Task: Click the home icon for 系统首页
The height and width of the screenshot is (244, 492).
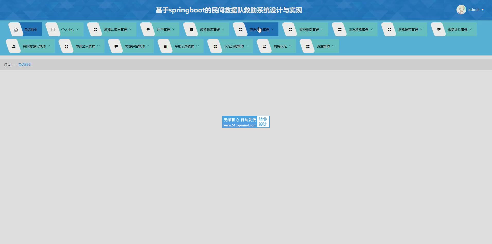Action: [16, 30]
